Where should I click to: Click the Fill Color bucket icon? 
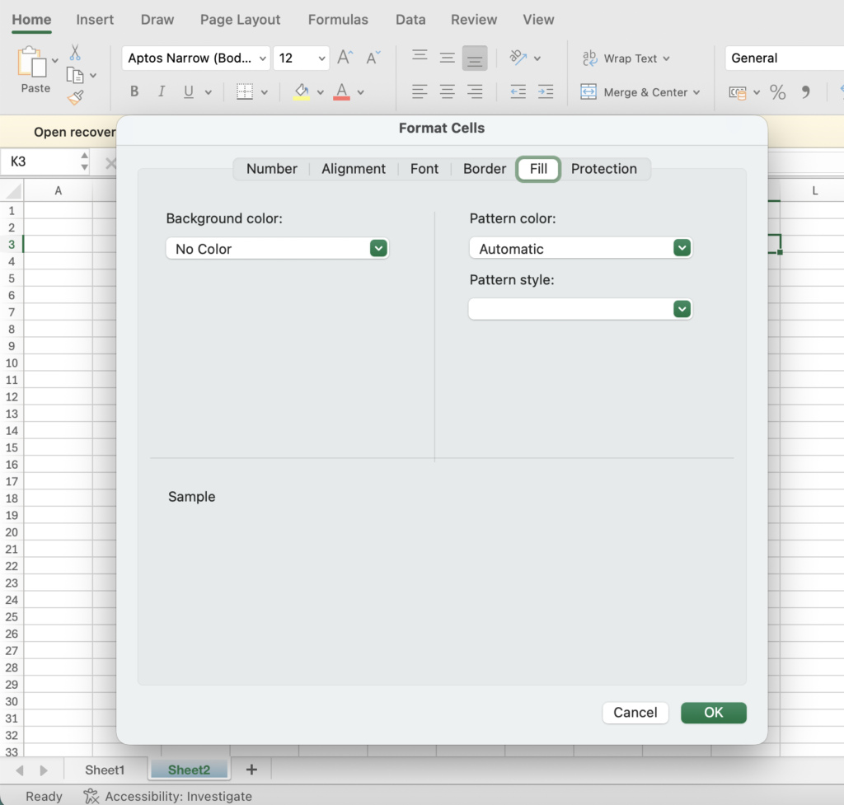[x=302, y=91]
